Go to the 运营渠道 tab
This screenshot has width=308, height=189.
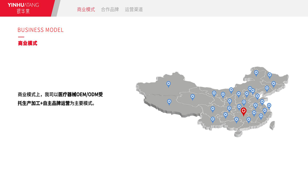(134, 10)
